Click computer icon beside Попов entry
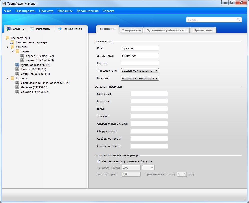Viewport: 249px width, 203px height. pyautogui.click(x=17, y=69)
